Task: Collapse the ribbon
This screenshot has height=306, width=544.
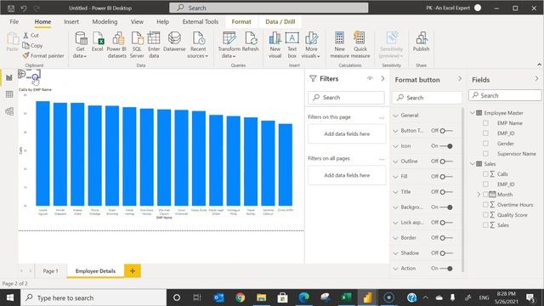Action: pyautogui.click(x=539, y=65)
